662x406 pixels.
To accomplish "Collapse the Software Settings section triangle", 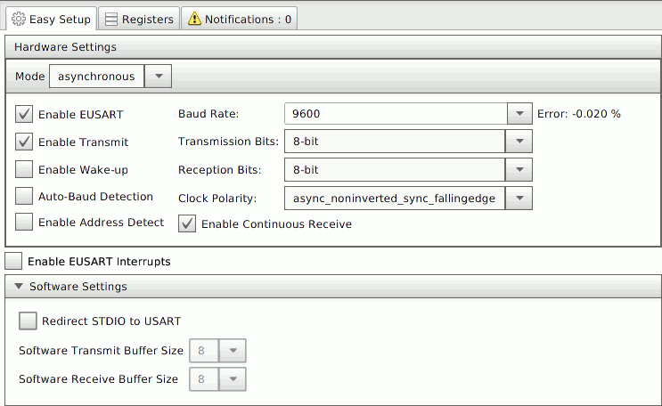I will pos(18,287).
